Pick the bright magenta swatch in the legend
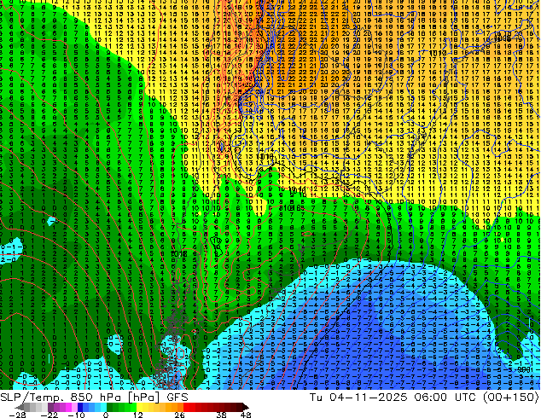This screenshot has width=541, height=418. pyautogui.click(x=68, y=407)
